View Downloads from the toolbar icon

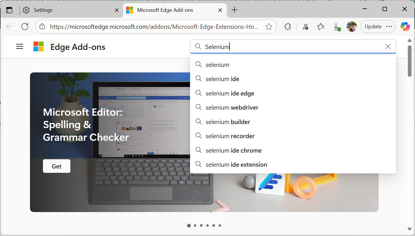click(337, 26)
